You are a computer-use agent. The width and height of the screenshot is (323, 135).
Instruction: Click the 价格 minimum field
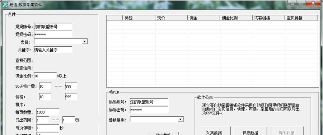pyautogui.click(x=45, y=97)
